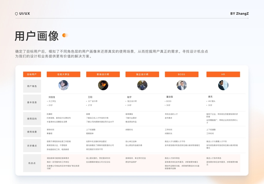Click the 接单赚钱 purpose text
This screenshot has width=264, height=184.
pyautogui.click(x=129, y=114)
